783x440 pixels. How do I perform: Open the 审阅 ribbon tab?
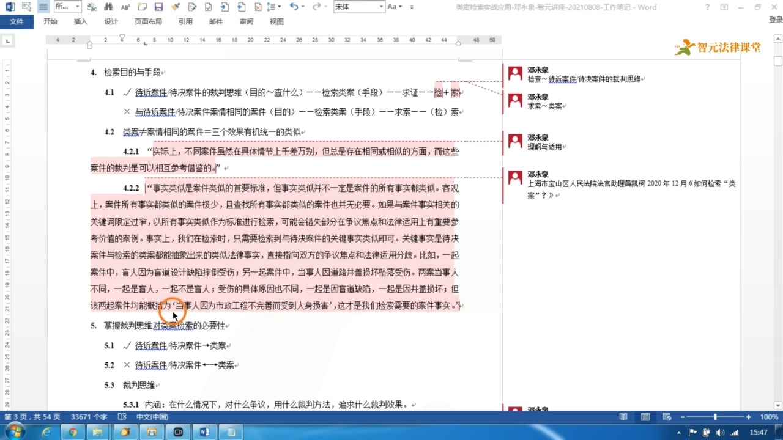pyautogui.click(x=247, y=21)
